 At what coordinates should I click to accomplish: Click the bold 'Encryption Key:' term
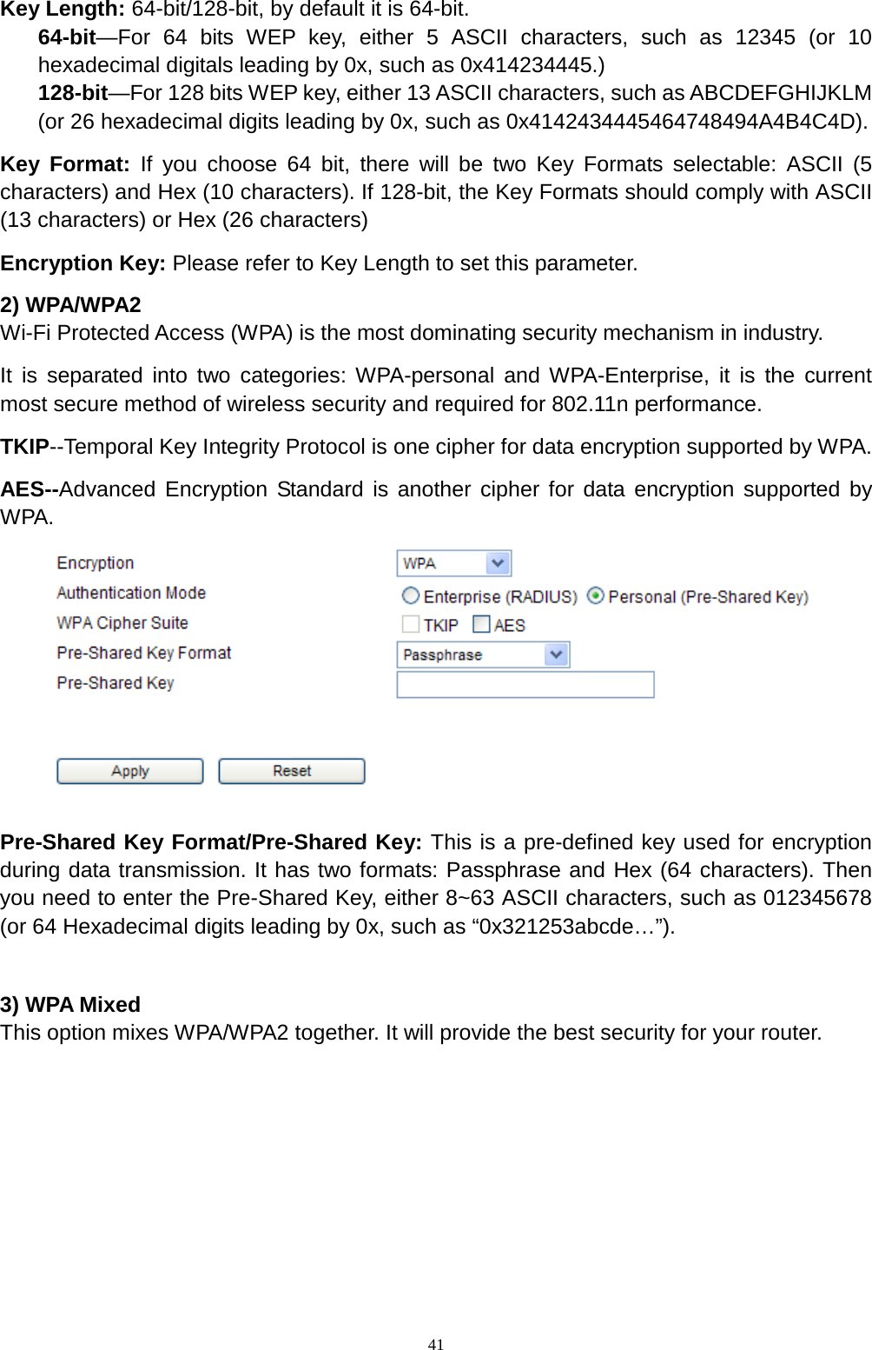point(83,263)
